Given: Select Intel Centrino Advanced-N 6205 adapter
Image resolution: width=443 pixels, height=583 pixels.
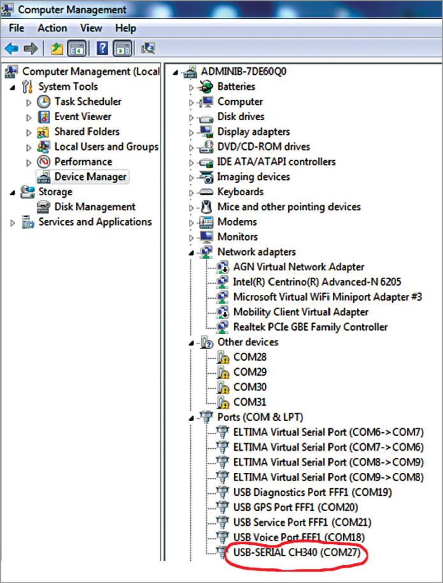Looking at the screenshot, I should click(x=317, y=282).
